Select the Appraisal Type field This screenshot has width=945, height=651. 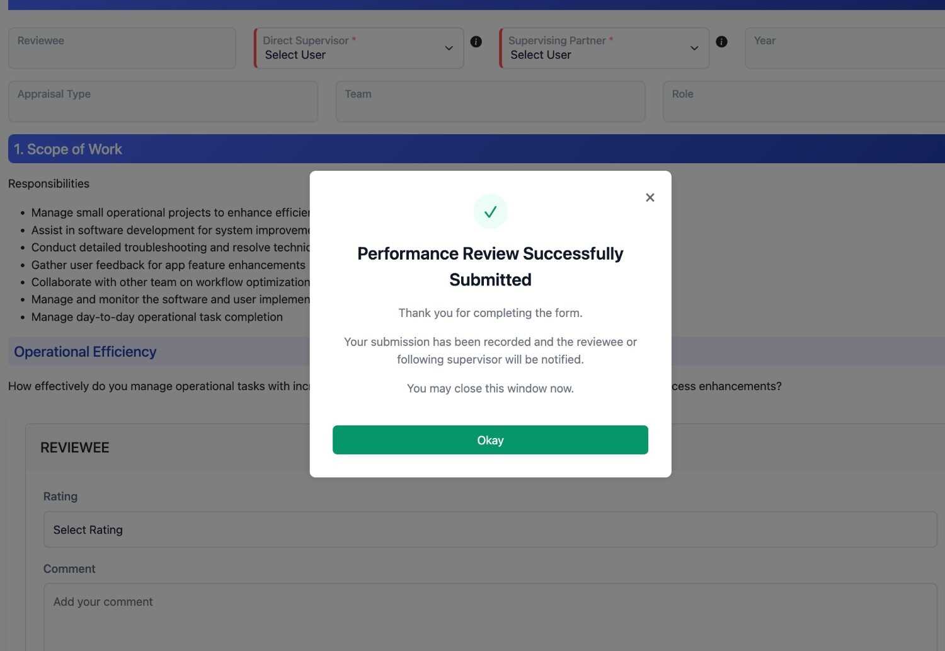[163, 101]
